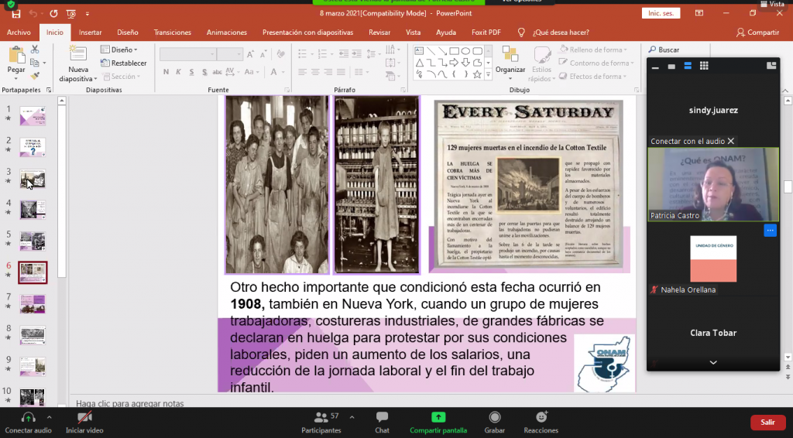Open the font name combo box

[188, 54]
